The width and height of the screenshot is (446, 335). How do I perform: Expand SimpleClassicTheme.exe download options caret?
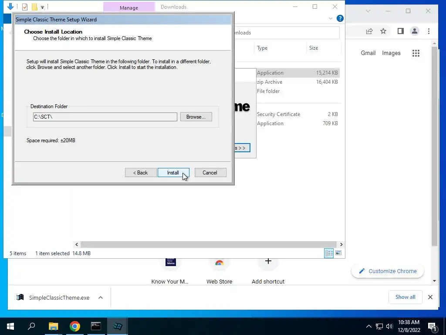tap(101, 297)
